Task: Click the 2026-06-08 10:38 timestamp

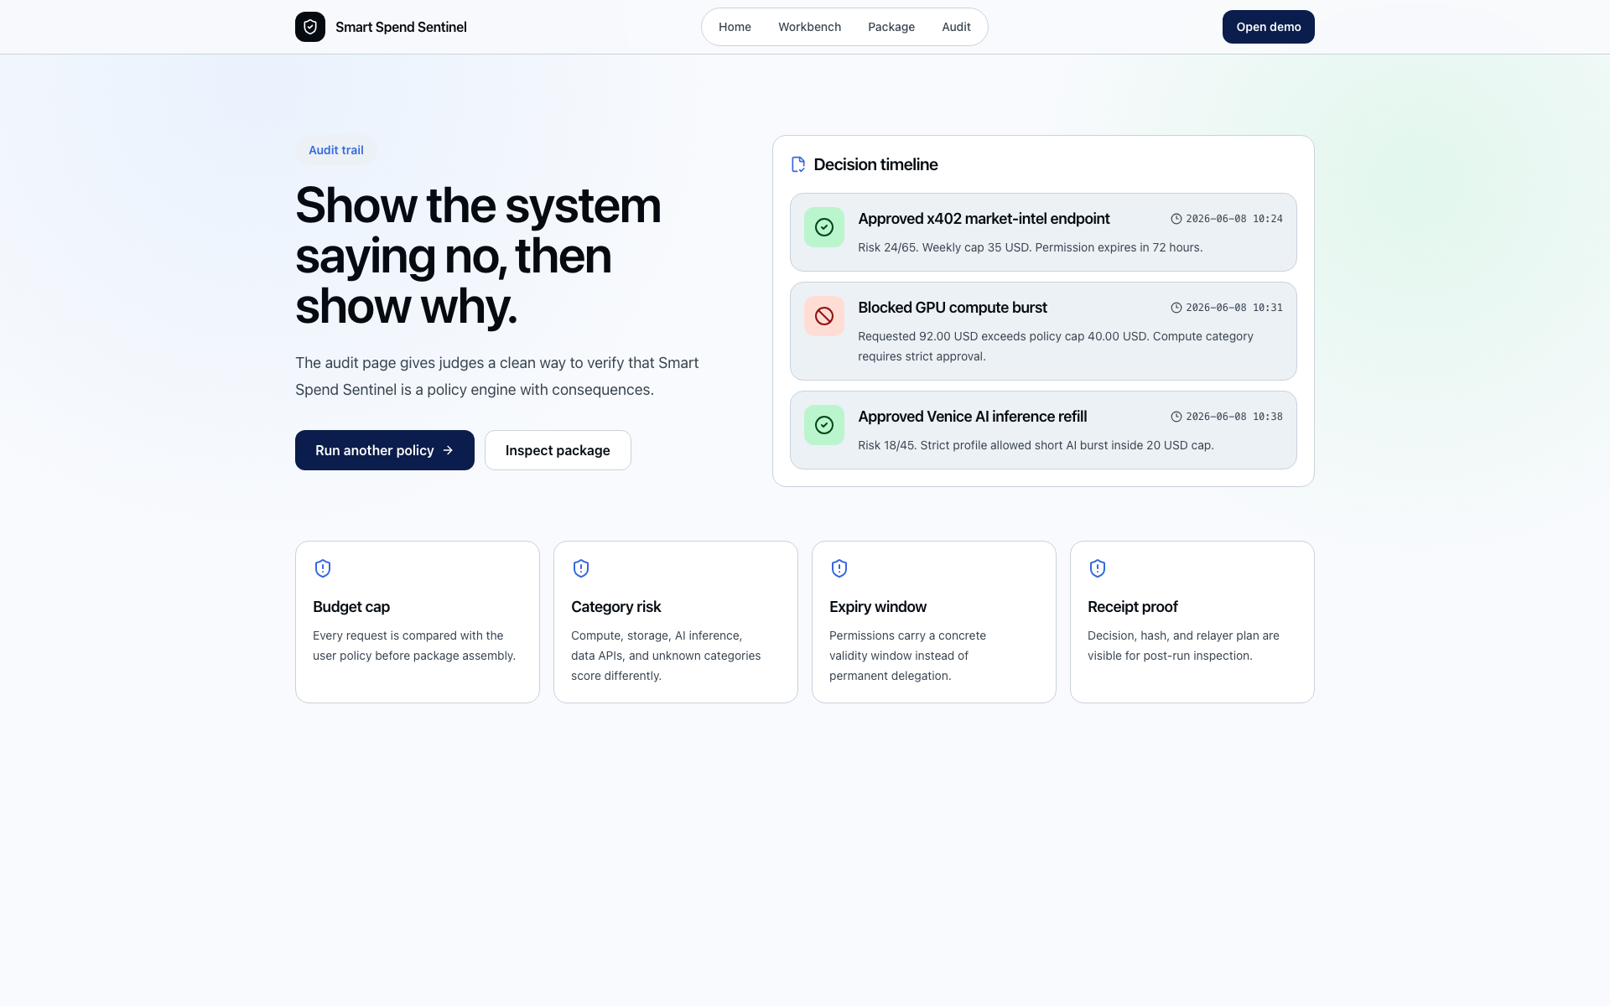Action: click(1233, 417)
